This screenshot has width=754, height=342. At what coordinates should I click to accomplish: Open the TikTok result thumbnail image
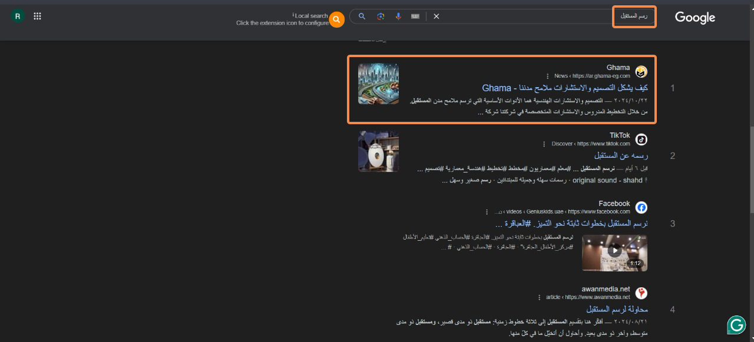click(378, 151)
